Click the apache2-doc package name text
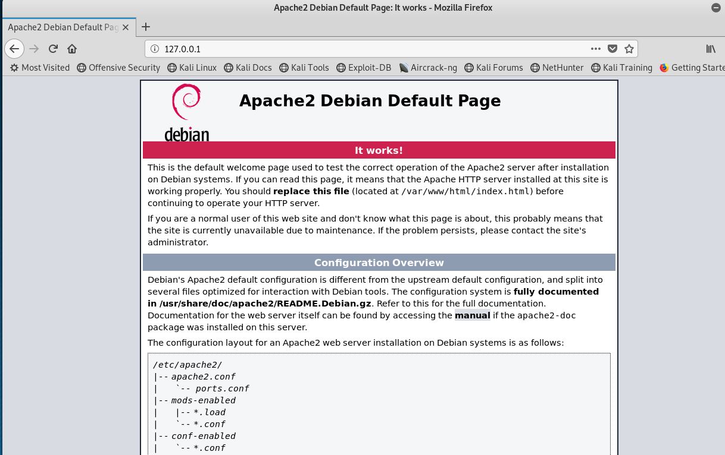This screenshot has width=725, height=455. pos(546,315)
